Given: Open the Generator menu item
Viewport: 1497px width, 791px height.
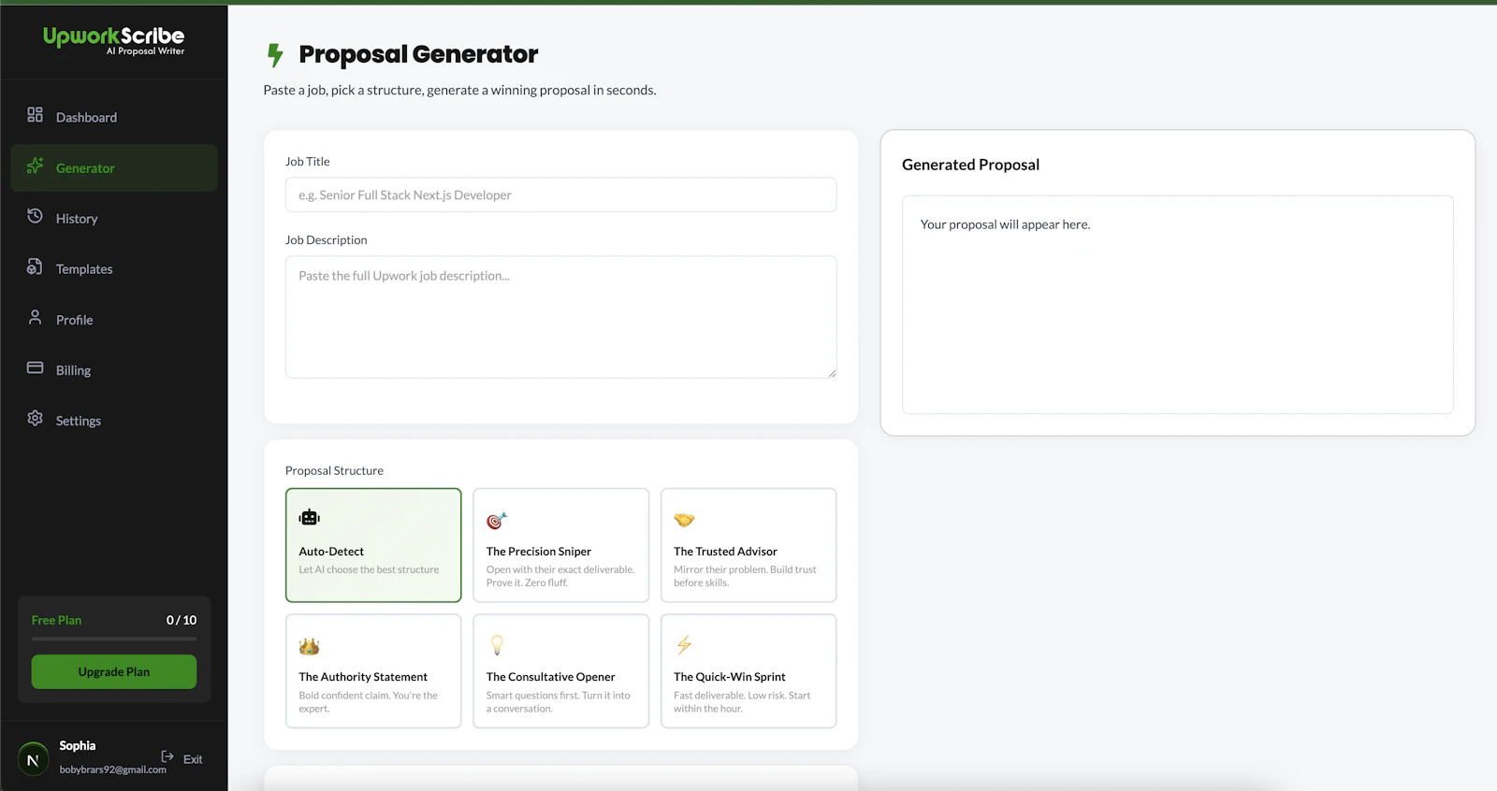Looking at the screenshot, I should (114, 168).
